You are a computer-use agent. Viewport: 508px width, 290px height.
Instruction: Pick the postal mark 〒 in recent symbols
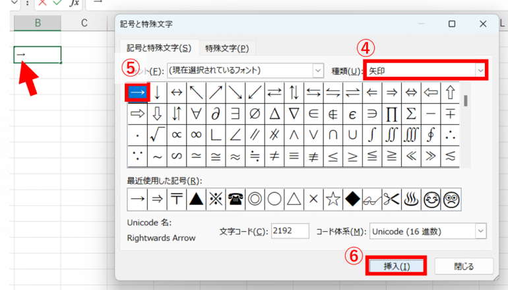(x=177, y=199)
